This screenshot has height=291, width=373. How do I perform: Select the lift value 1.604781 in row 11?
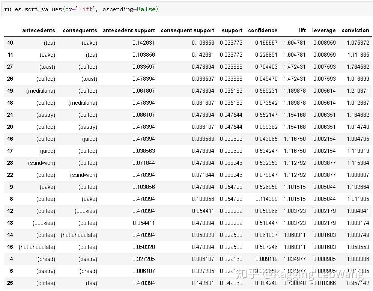coord(295,55)
